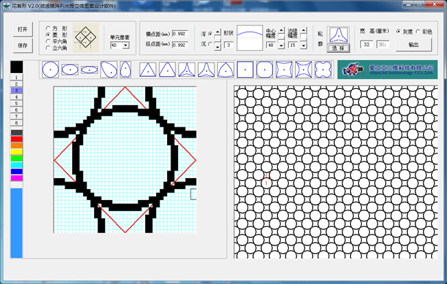Choose the heart-shaped teardrop icon
The width and height of the screenshot is (447, 284).
(125, 69)
